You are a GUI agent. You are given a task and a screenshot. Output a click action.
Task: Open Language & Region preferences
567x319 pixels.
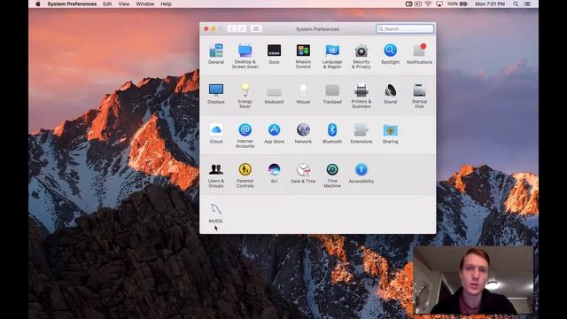[x=332, y=56]
